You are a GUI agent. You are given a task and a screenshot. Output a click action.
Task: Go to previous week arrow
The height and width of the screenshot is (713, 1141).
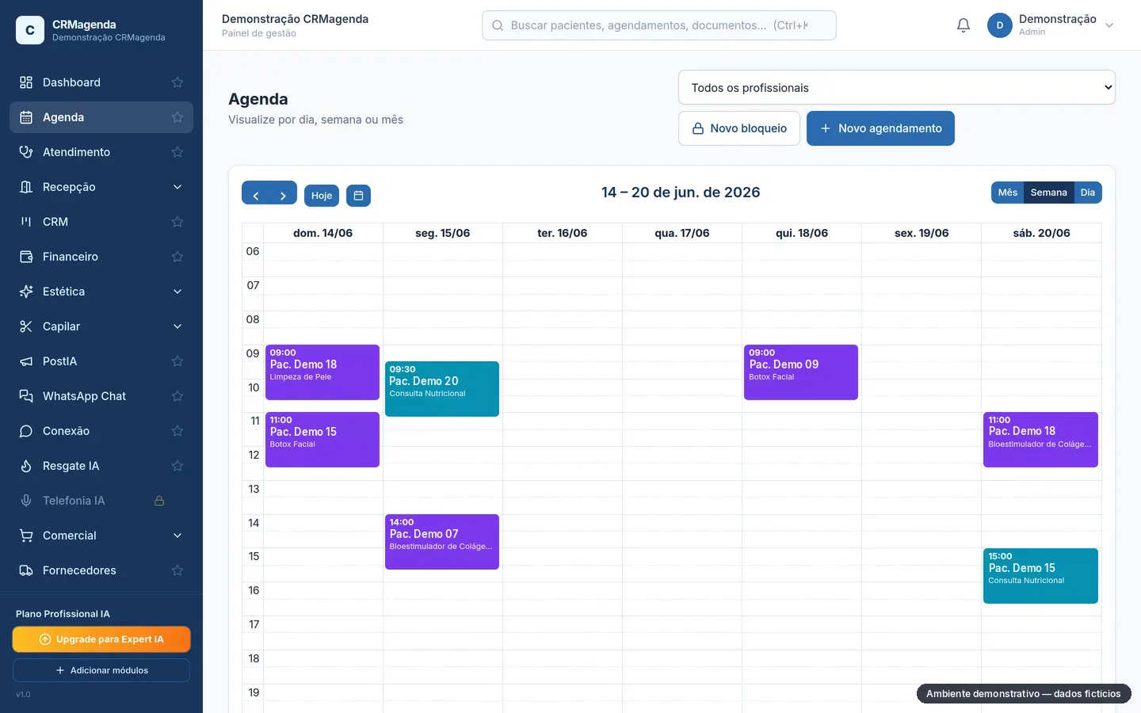(256, 196)
